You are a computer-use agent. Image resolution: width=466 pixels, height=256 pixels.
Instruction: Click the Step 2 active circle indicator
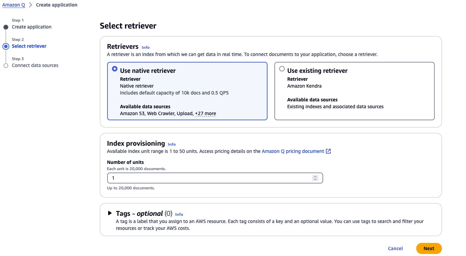pyautogui.click(x=6, y=46)
